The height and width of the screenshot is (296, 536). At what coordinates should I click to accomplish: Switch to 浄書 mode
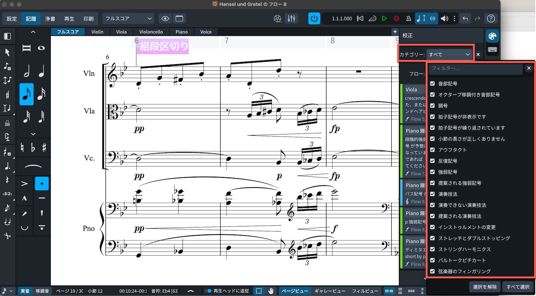click(50, 19)
